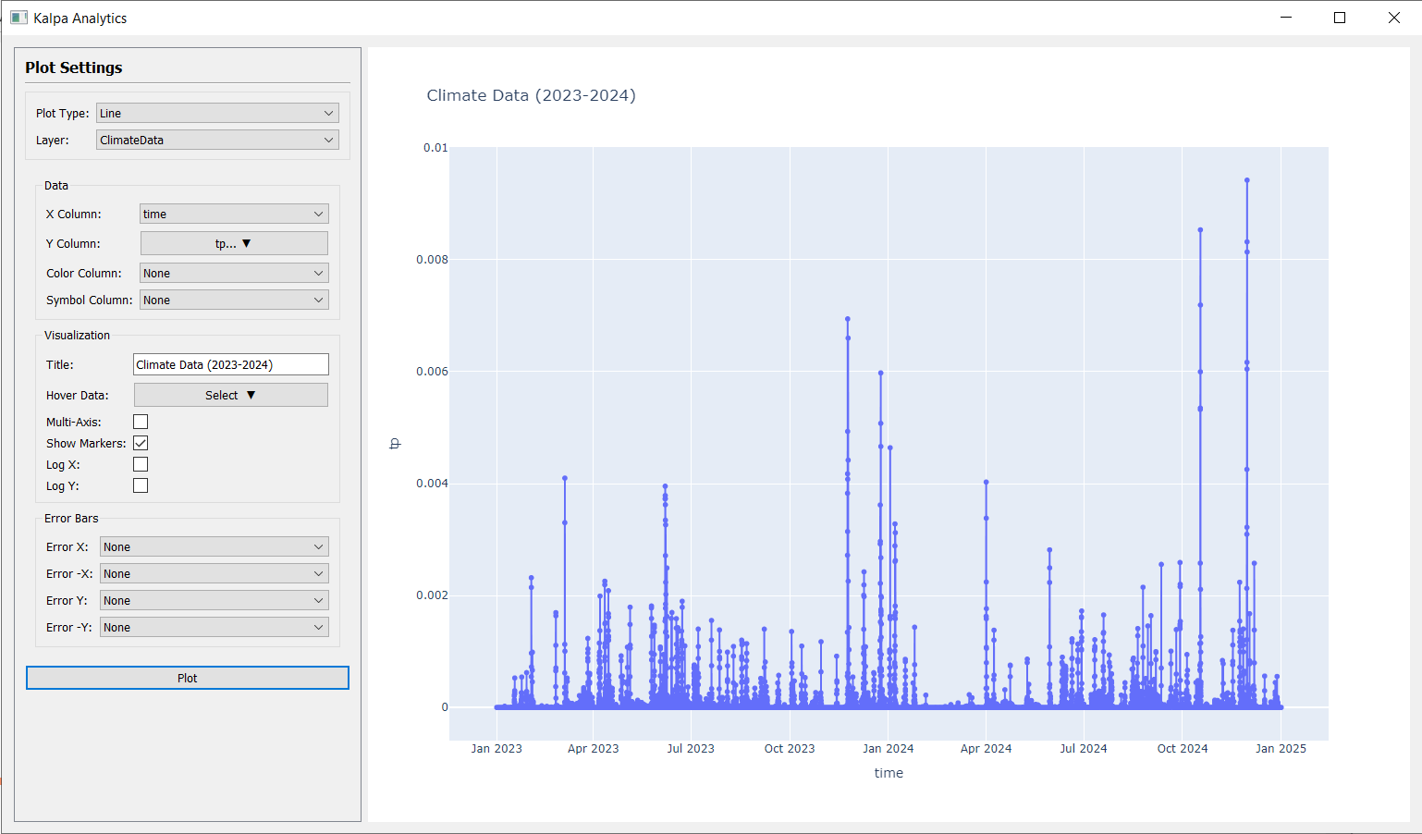The height and width of the screenshot is (834, 1422).
Task: Uncheck the Show Markers checkbox
Action: point(141,444)
